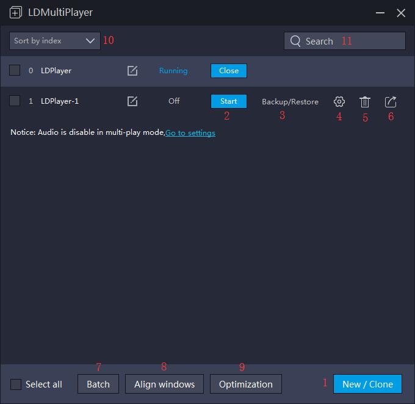Click New / Clone button
Image resolution: width=415 pixels, height=404 pixels.
tap(367, 384)
